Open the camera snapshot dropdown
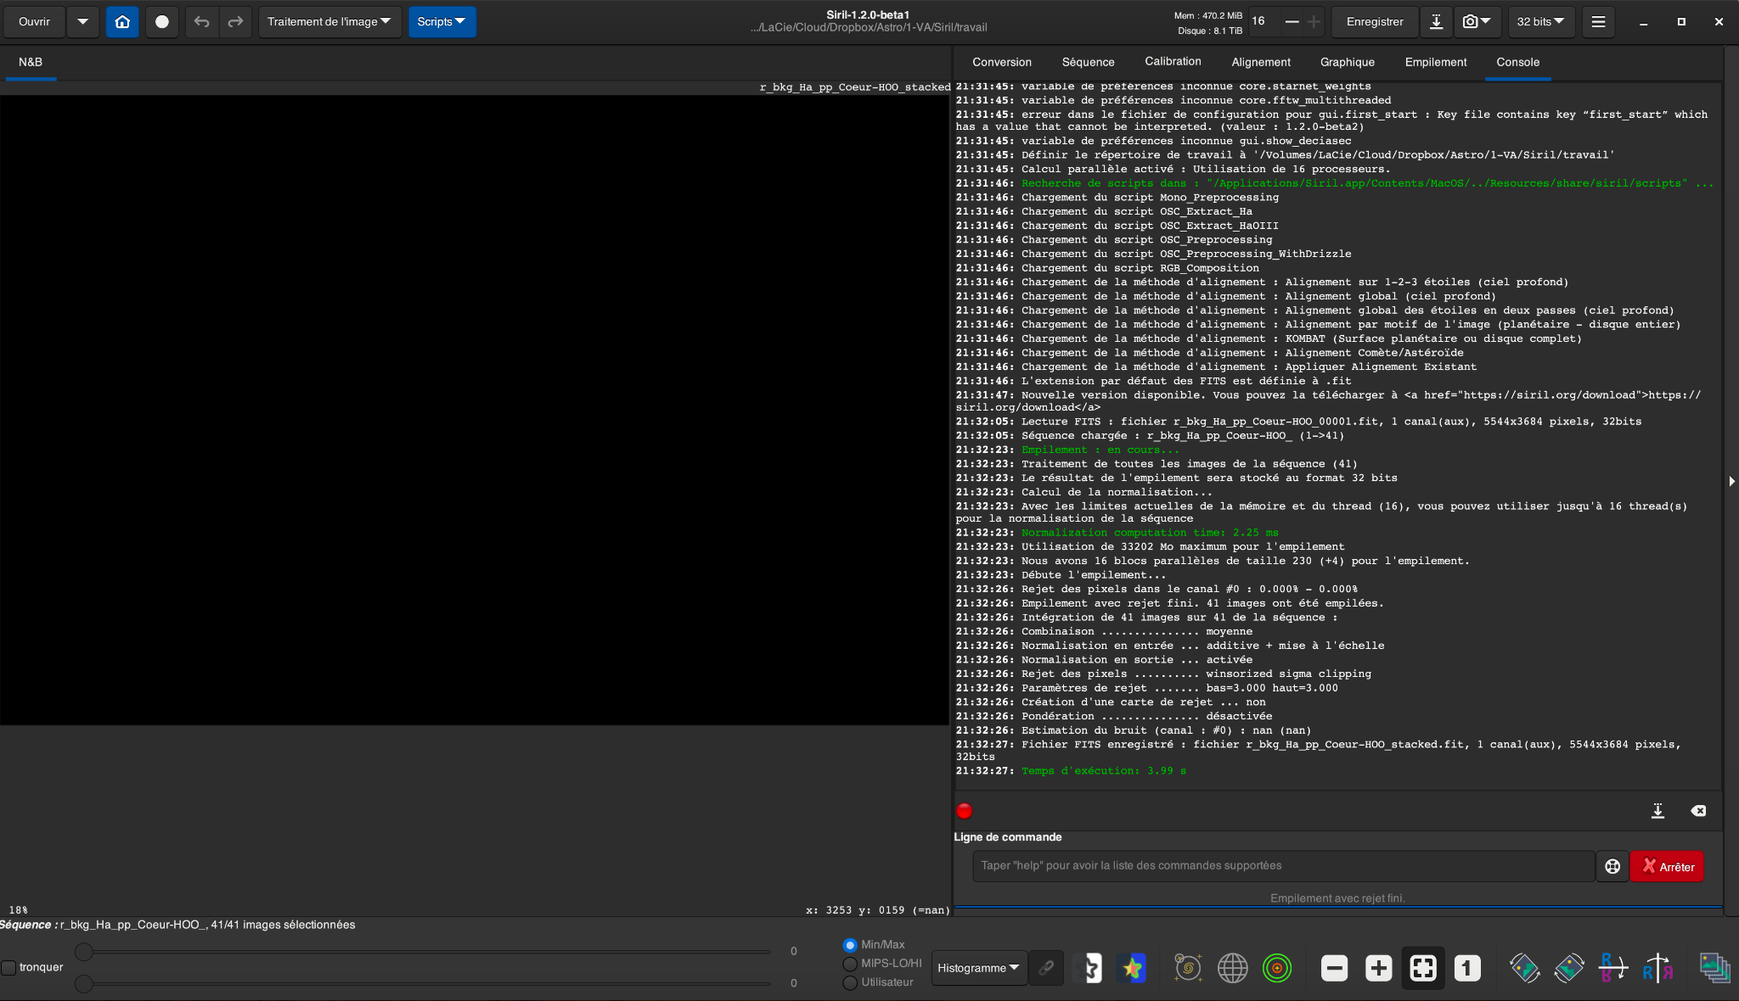The height and width of the screenshot is (1001, 1739). coord(1477,21)
